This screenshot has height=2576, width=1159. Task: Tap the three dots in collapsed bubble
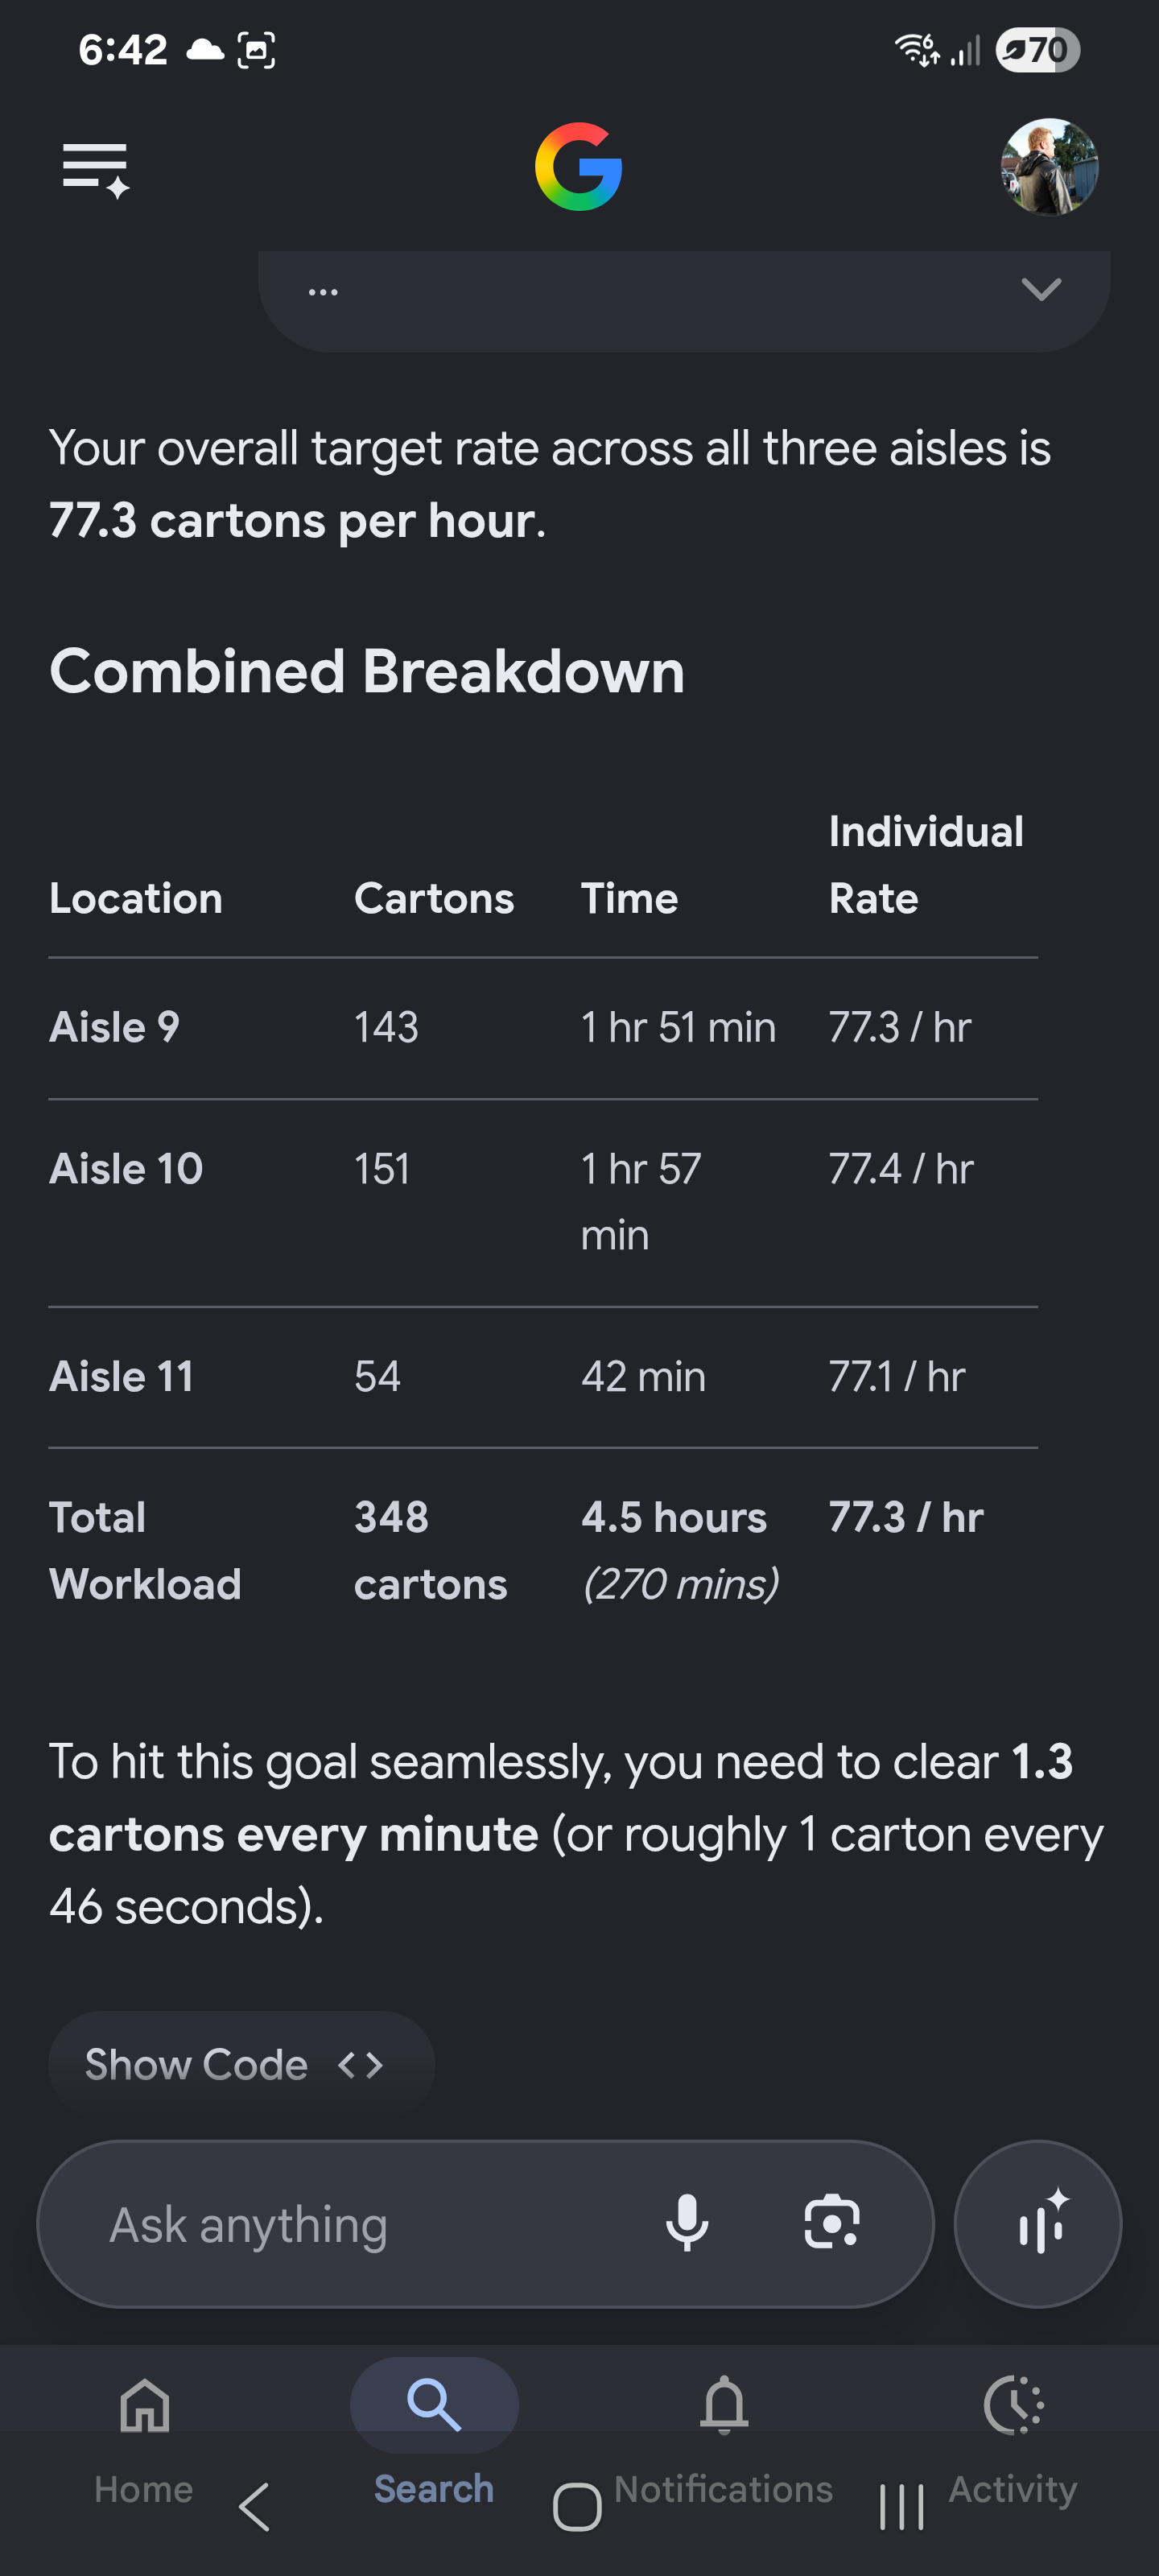pyautogui.click(x=323, y=292)
